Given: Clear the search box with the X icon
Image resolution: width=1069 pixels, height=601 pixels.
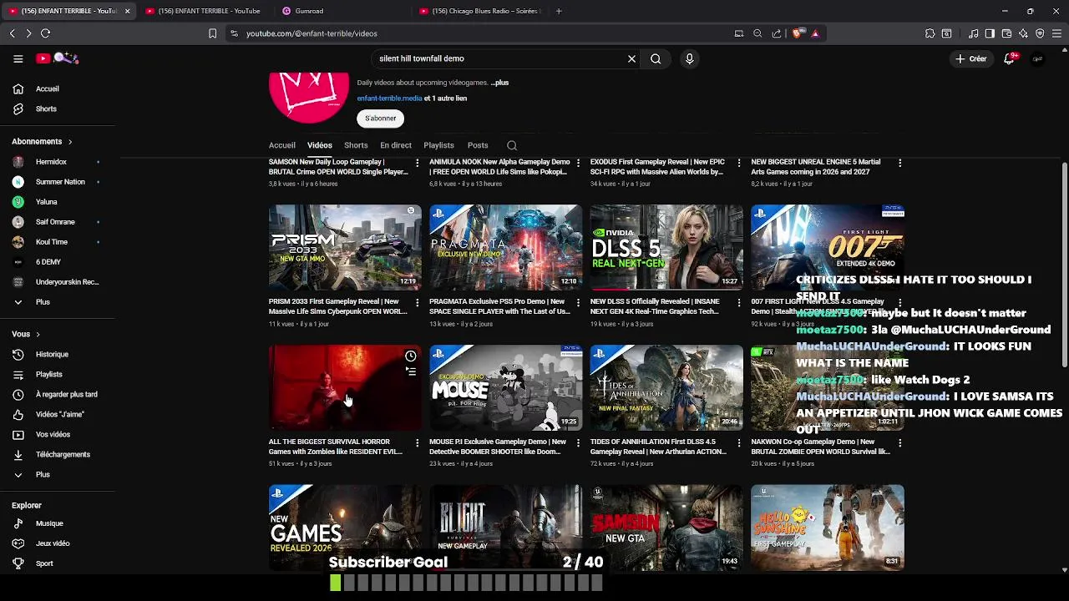Looking at the screenshot, I should 631,58.
